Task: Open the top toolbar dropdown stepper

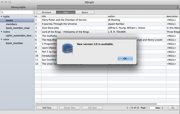Action: point(178,7)
